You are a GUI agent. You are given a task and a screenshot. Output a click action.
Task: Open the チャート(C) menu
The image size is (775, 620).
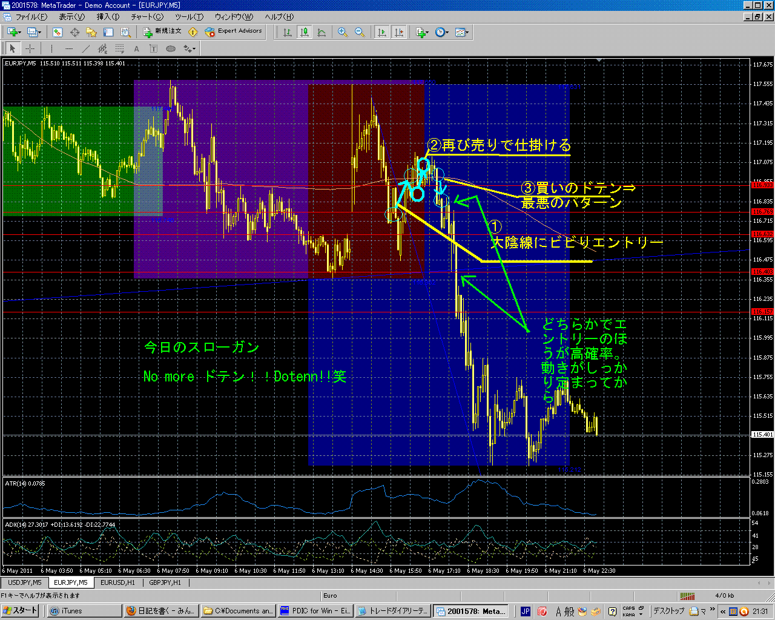tap(147, 17)
